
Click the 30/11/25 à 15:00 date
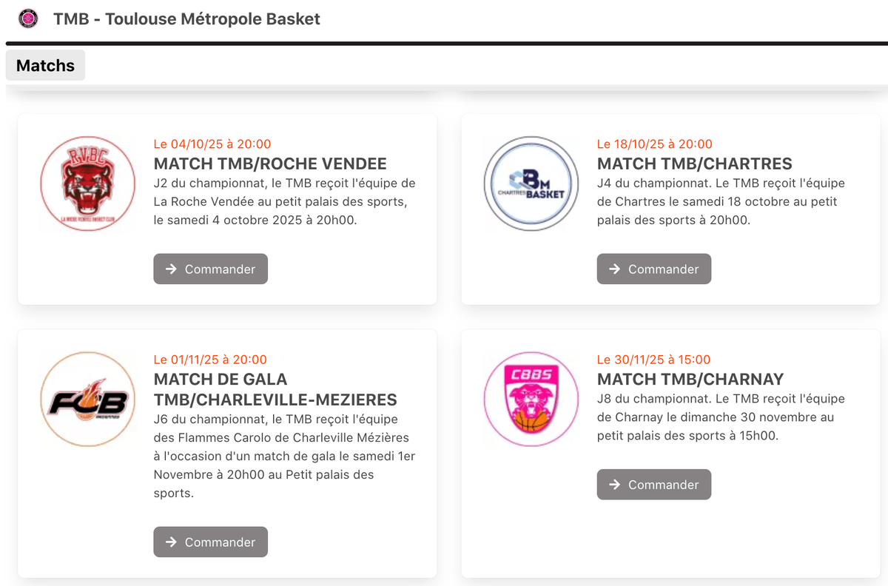tap(653, 360)
